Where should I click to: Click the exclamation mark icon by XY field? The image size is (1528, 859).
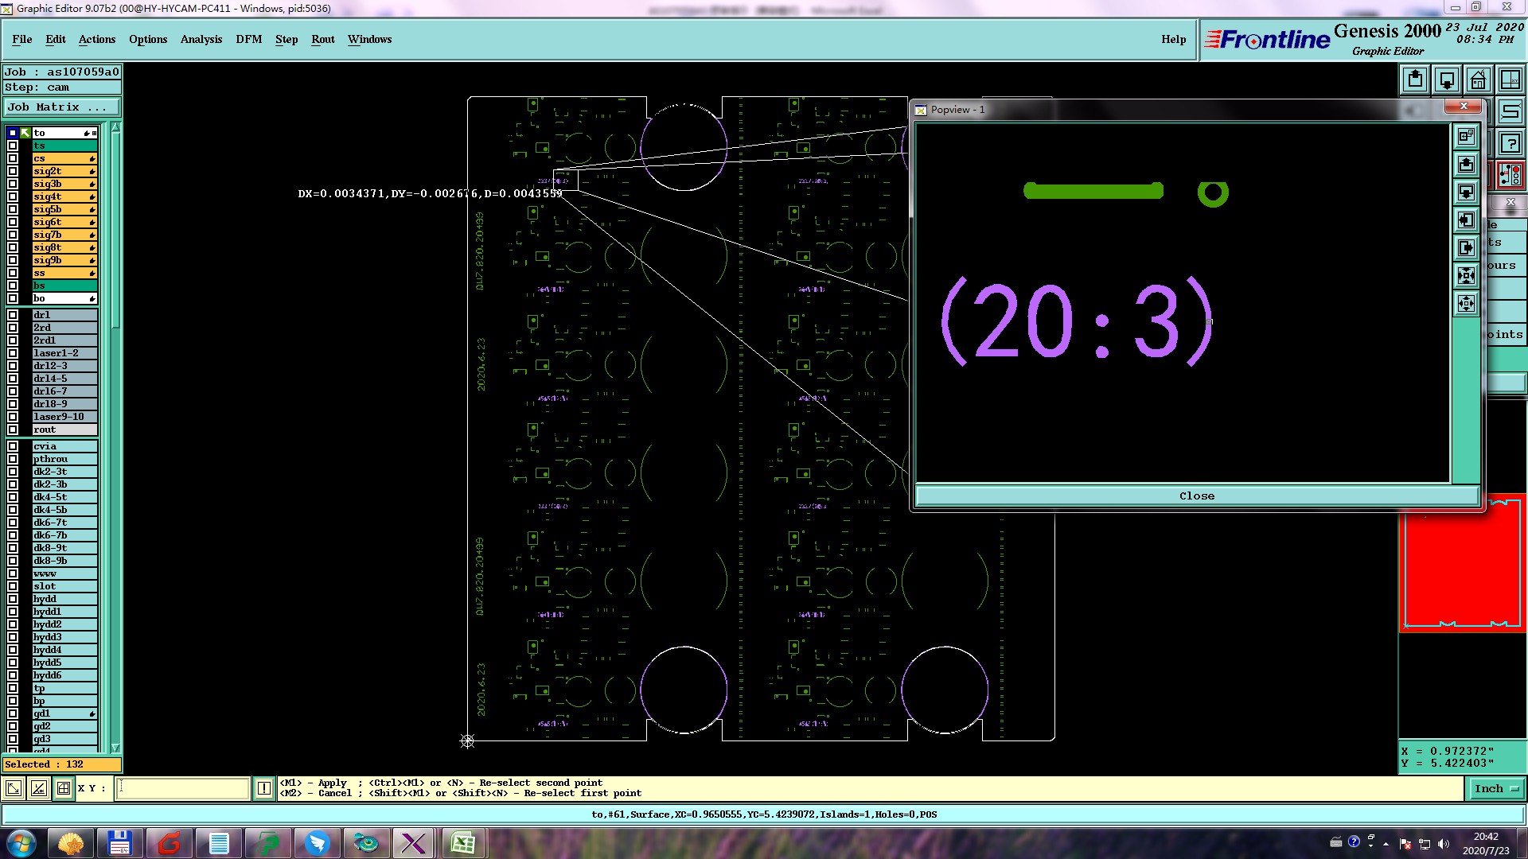[264, 788]
